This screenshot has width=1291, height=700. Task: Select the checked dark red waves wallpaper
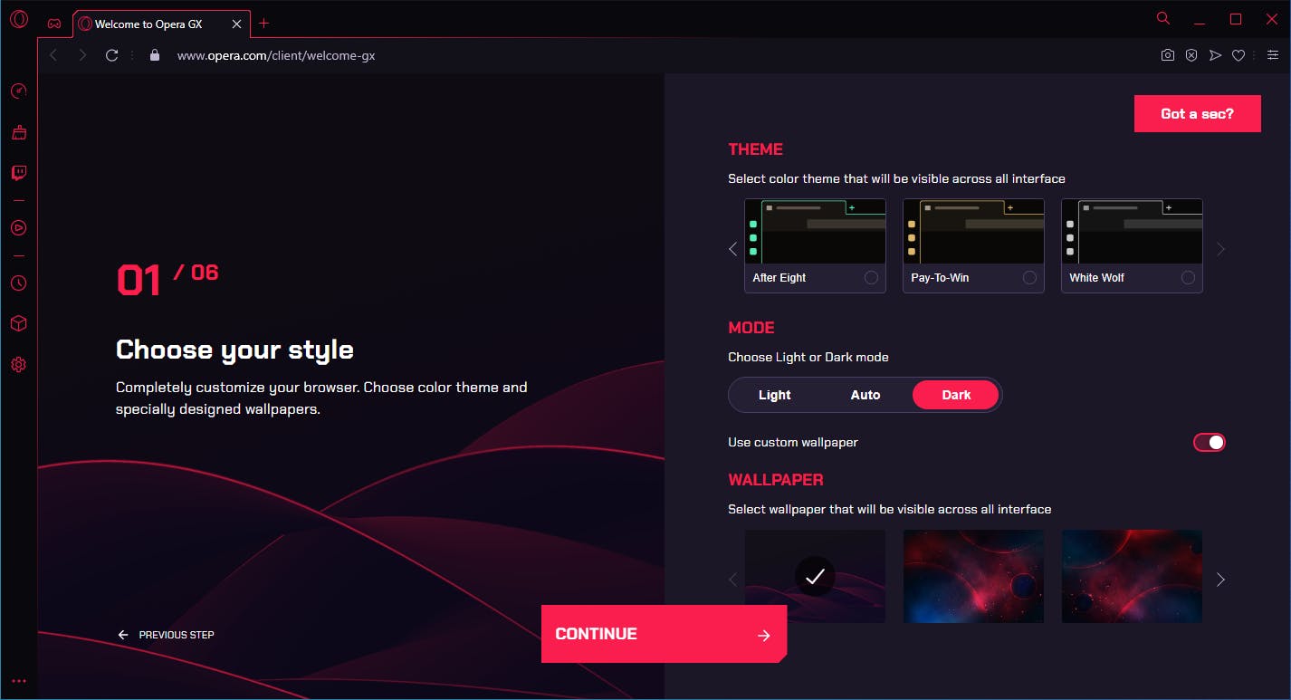pyautogui.click(x=815, y=576)
